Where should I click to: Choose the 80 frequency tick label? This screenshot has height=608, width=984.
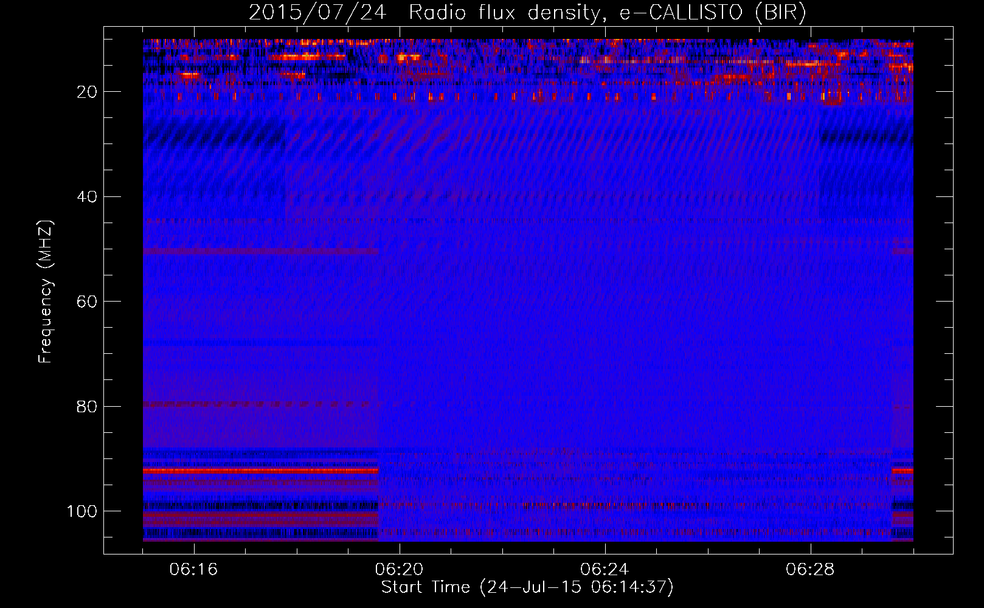tap(87, 407)
